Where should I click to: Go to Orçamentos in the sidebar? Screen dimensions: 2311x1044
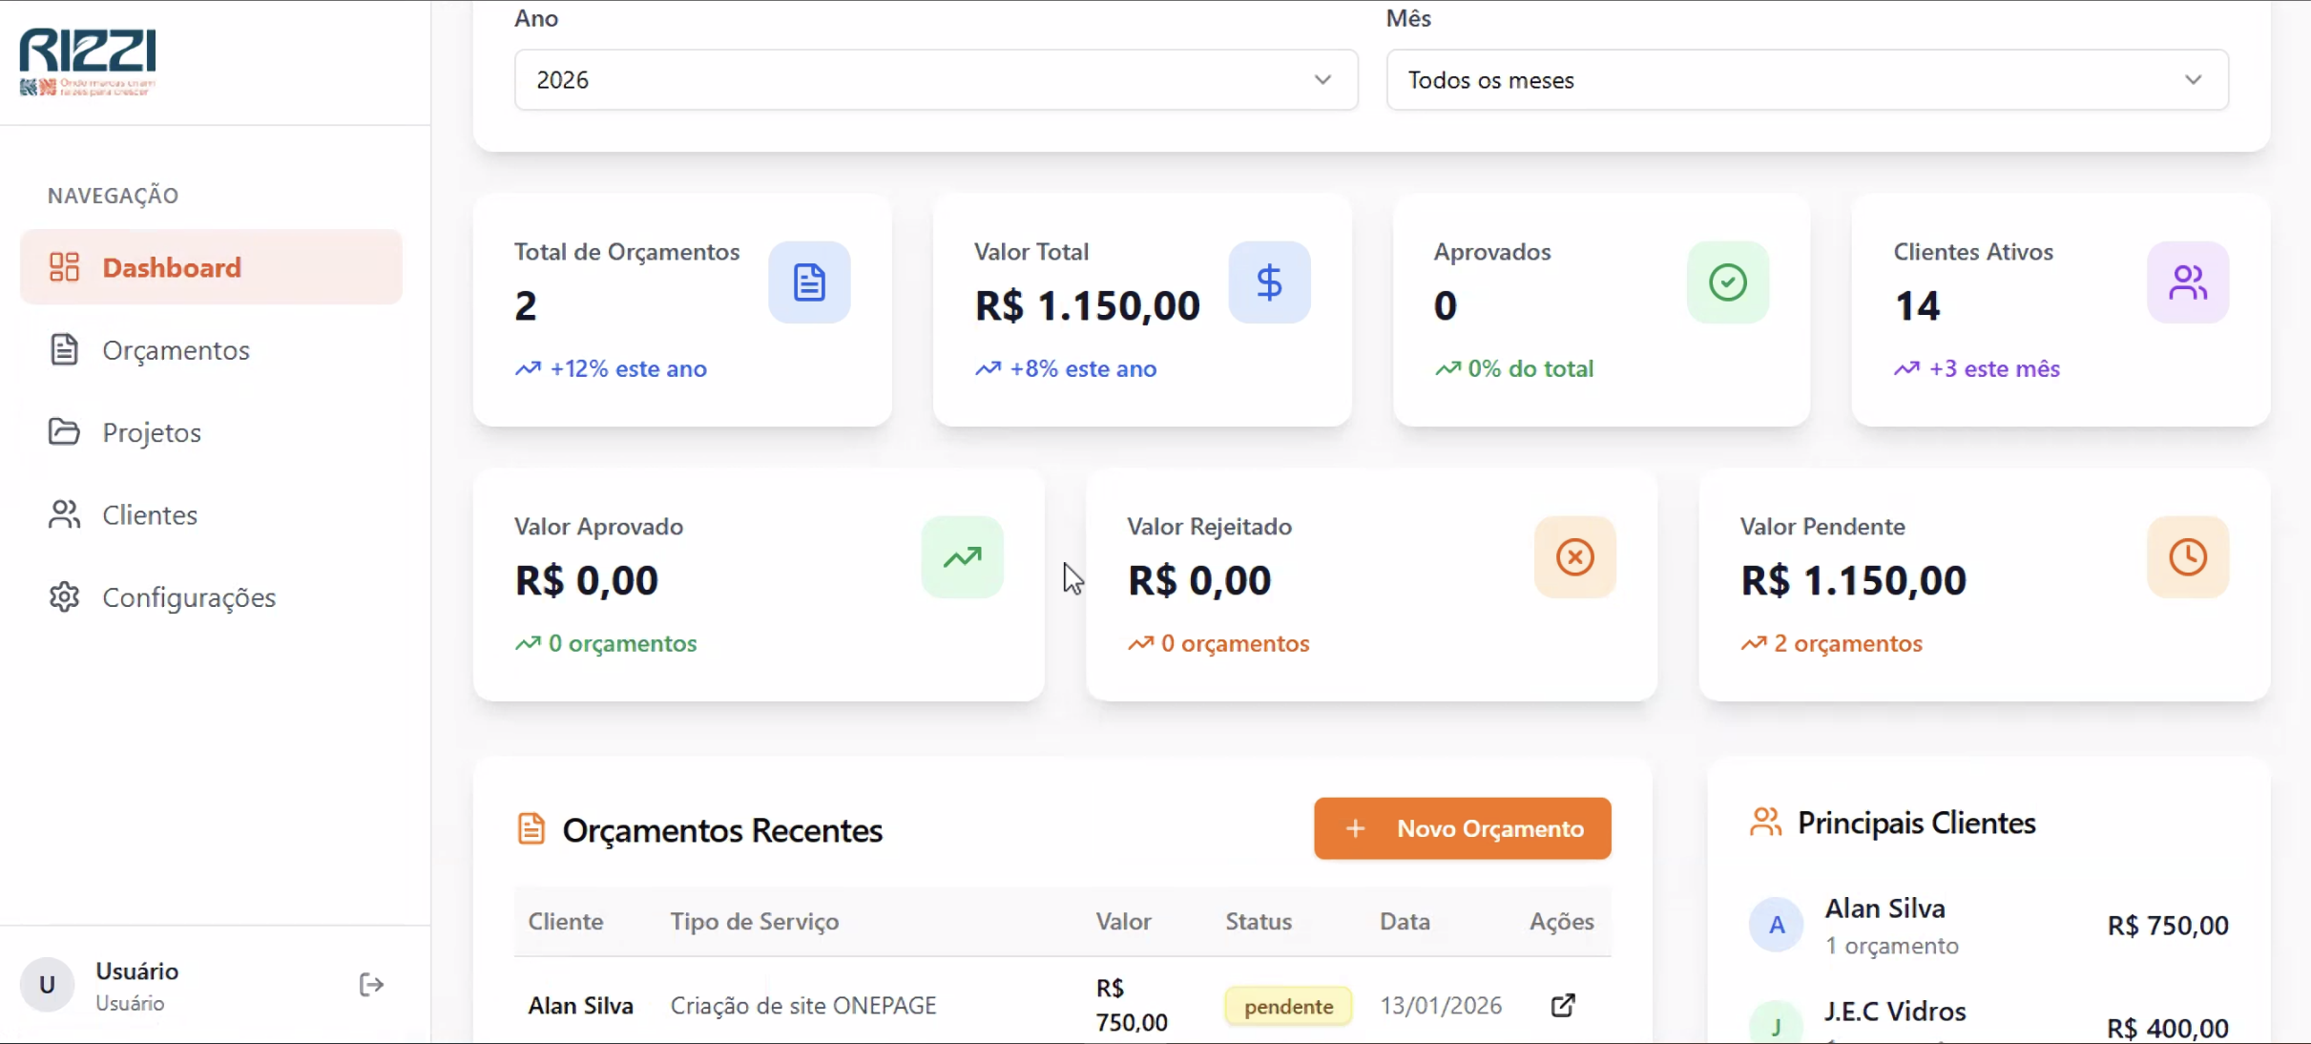176,350
